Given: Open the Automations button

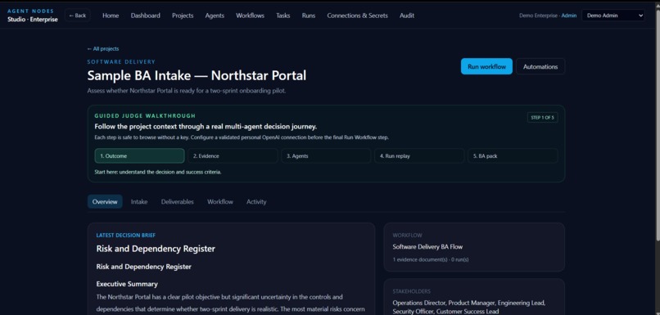Looking at the screenshot, I should (x=540, y=66).
